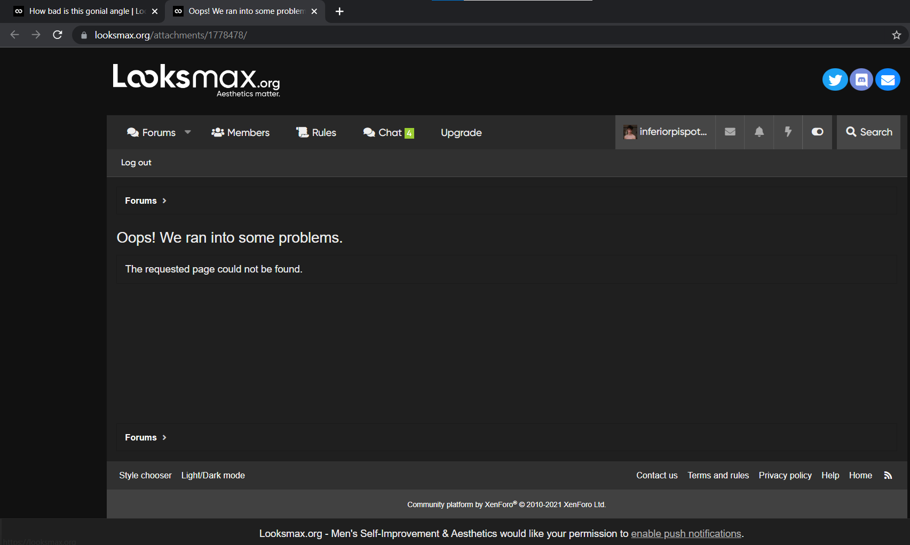Open the Rules page
The width and height of the screenshot is (910, 545).
(x=316, y=132)
